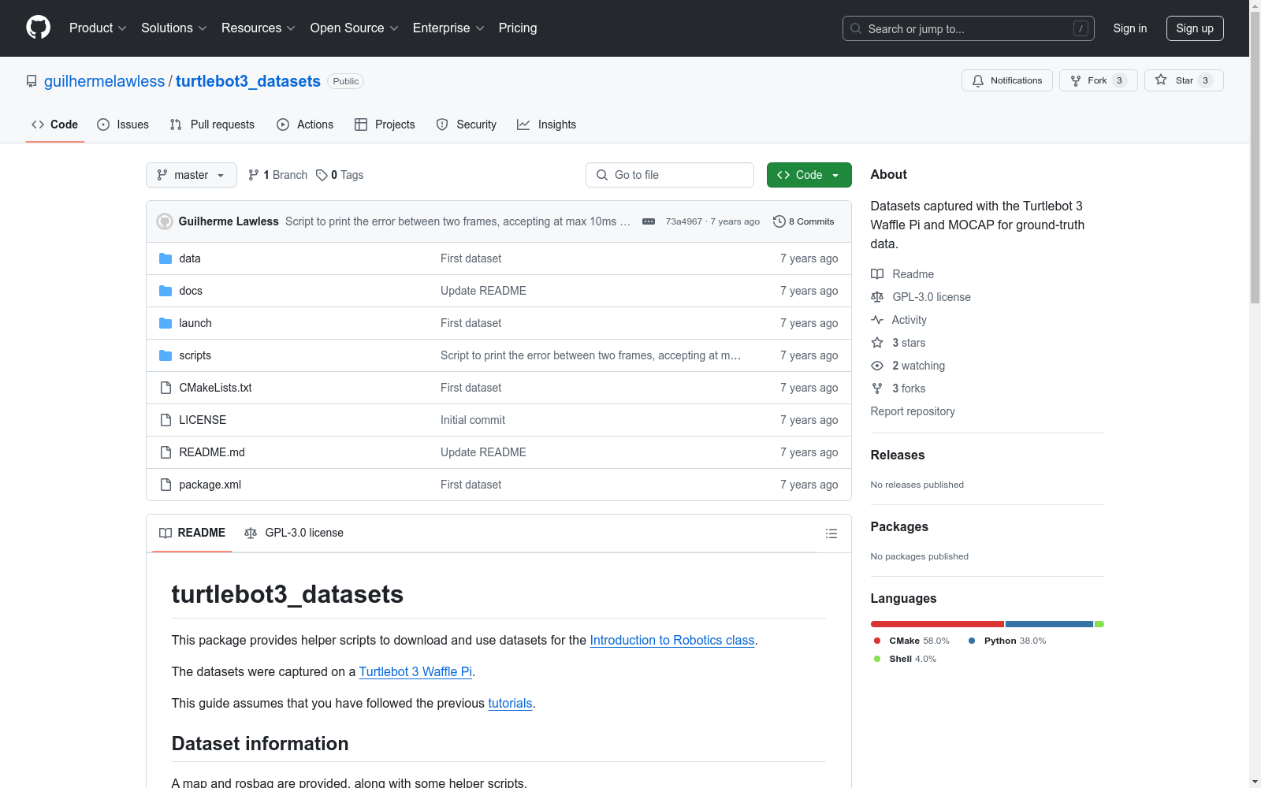Open the GitHub logo homepage icon
This screenshot has height=788, width=1261.
38,28
